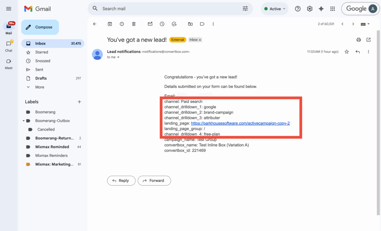The height and width of the screenshot is (231, 381).
Task: Click the Report spam icon
Action: coord(122,24)
